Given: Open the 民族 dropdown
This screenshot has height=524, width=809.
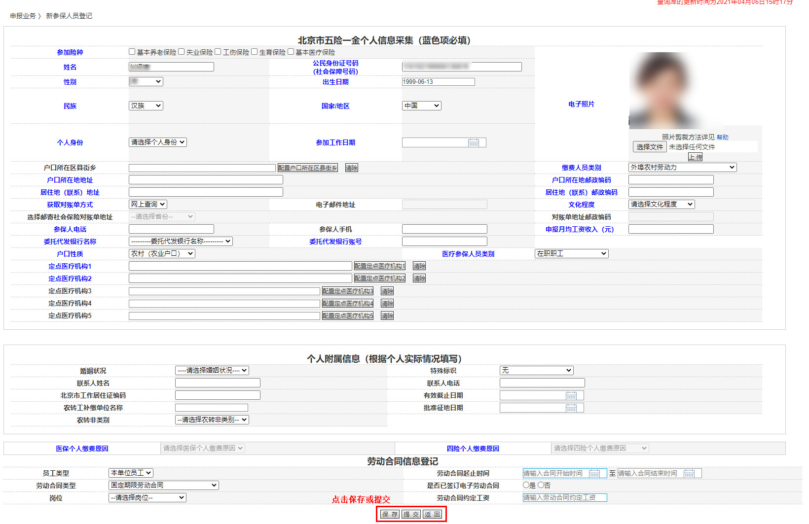Looking at the screenshot, I should (x=146, y=105).
